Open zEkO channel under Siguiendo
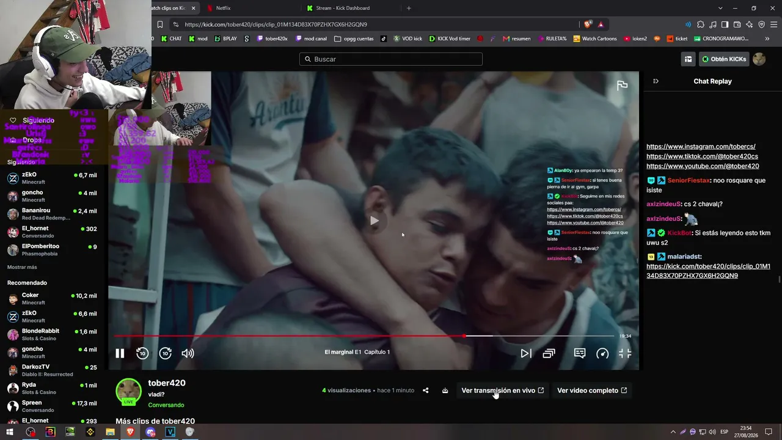The width and height of the screenshot is (782, 440). pos(52,178)
